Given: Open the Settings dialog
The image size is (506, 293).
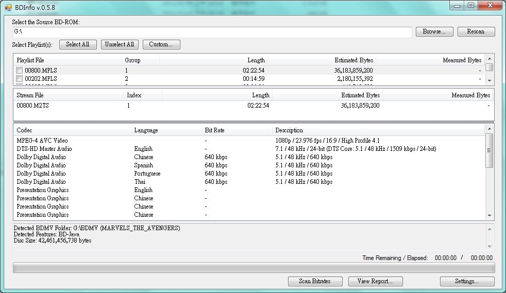Looking at the screenshot, I should pyautogui.click(x=467, y=281).
